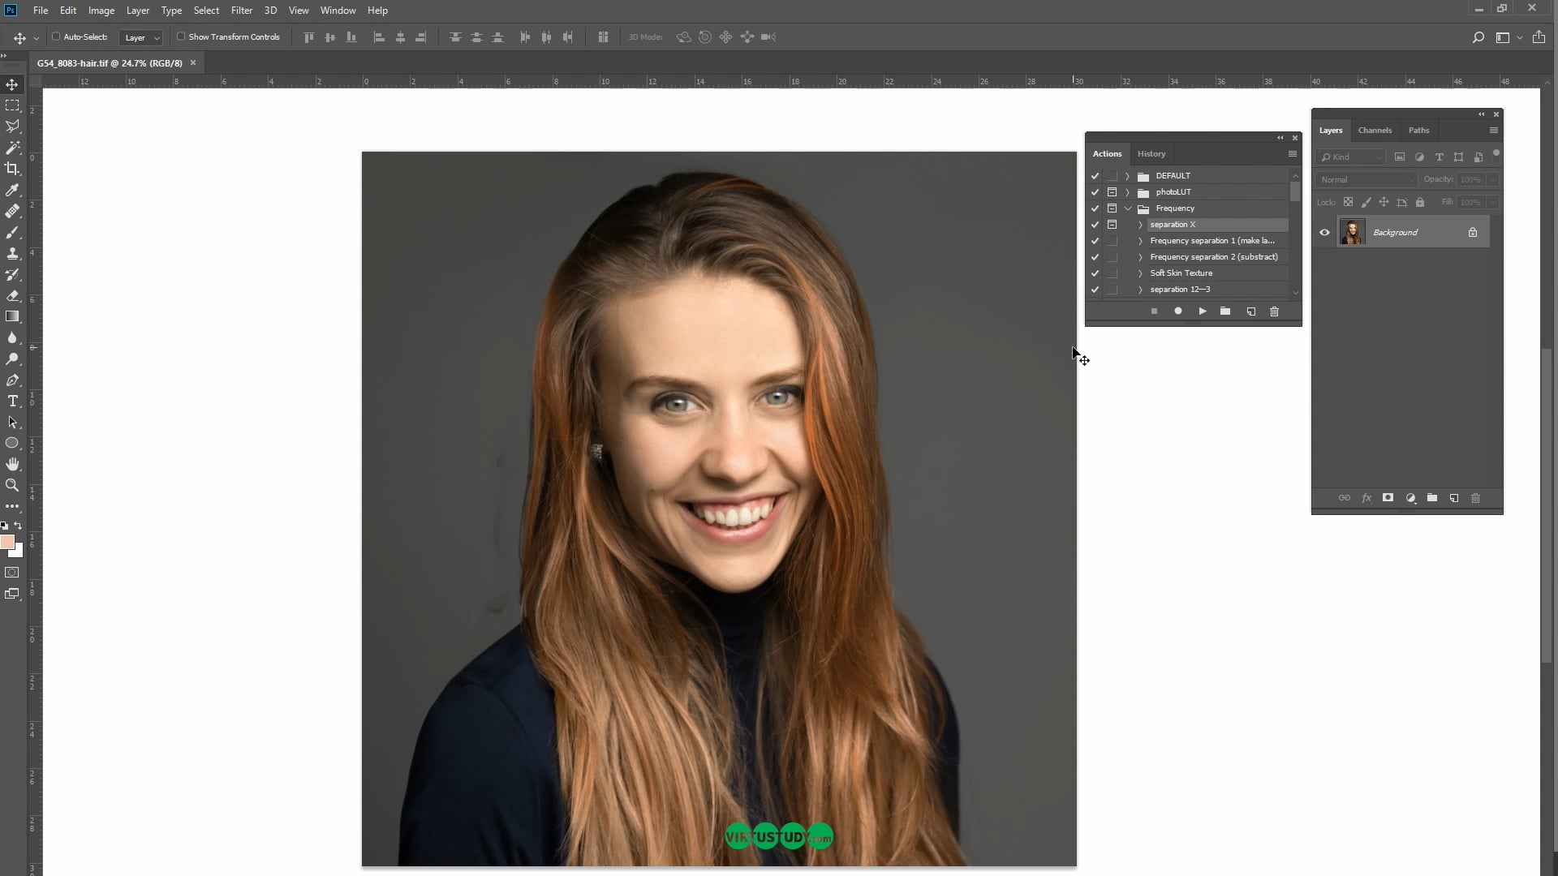Open the blend mode Normal dropdown
1558x876 pixels.
coord(1366,179)
